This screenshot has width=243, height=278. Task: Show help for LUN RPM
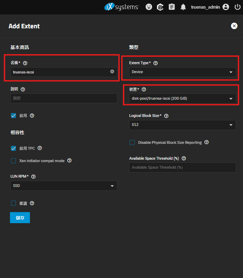click(33, 177)
